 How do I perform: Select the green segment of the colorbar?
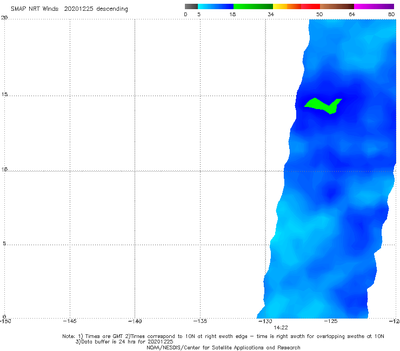tap(253, 6)
